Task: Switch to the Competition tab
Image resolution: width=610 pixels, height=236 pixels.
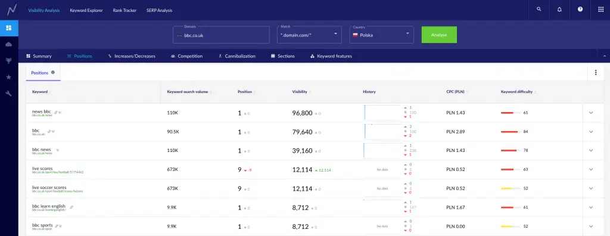Action: tap(186, 56)
